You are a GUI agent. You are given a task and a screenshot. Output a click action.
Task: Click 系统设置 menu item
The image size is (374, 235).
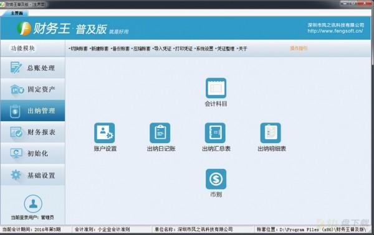coord(204,48)
